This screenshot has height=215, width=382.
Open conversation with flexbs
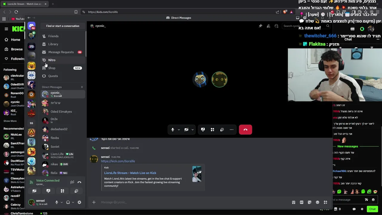(63, 138)
